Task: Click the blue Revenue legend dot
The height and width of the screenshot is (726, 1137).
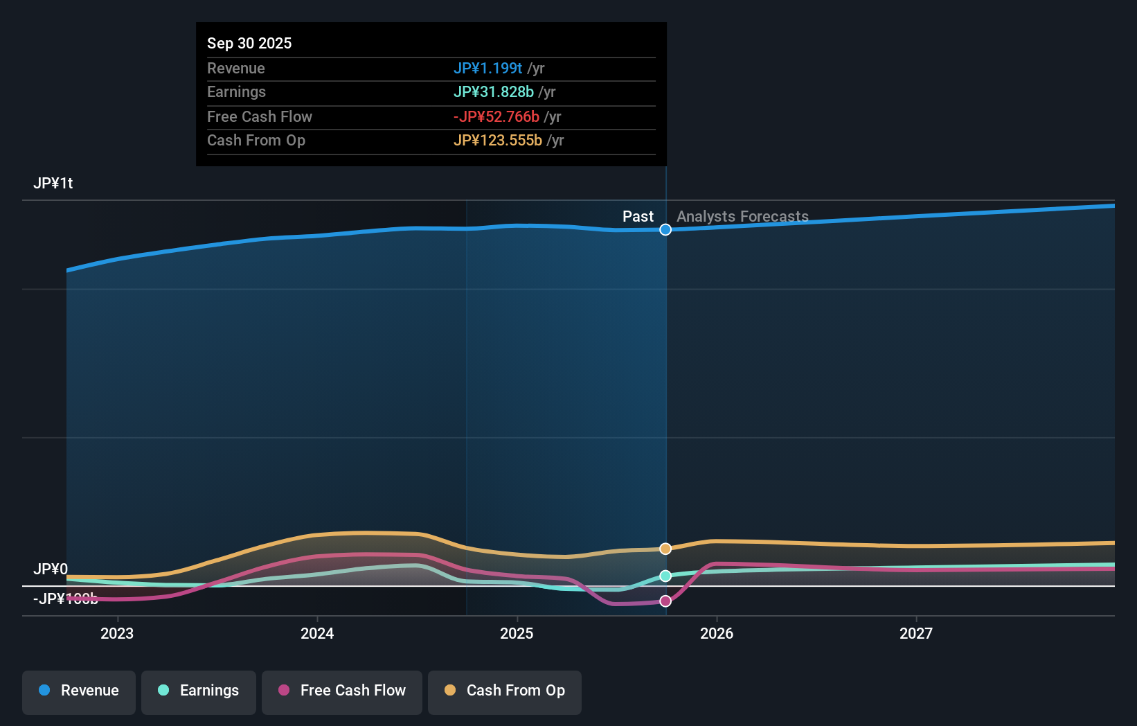Action: pos(46,691)
